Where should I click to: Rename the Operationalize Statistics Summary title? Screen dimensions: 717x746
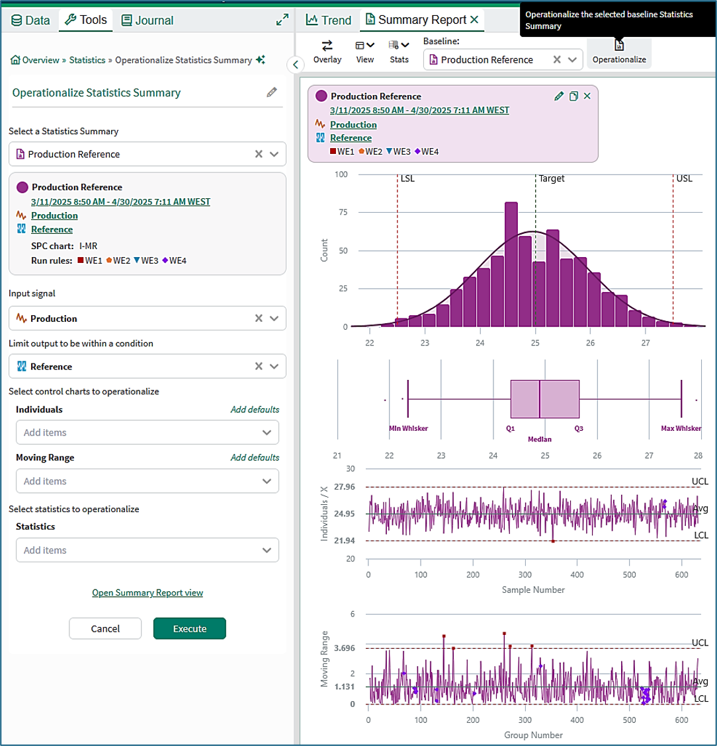[272, 93]
